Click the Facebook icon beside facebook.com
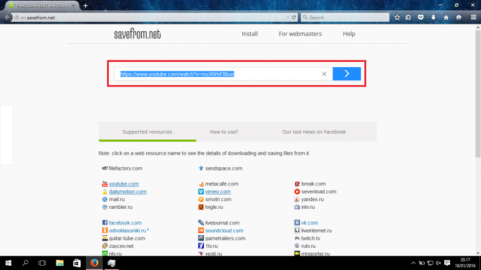The width and height of the screenshot is (481, 270). 105,223
